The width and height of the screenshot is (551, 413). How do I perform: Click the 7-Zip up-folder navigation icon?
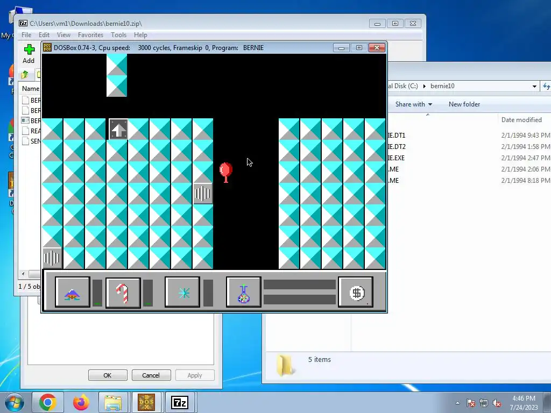[x=25, y=74]
